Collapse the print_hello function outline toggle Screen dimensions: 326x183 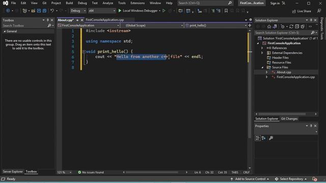(84, 52)
